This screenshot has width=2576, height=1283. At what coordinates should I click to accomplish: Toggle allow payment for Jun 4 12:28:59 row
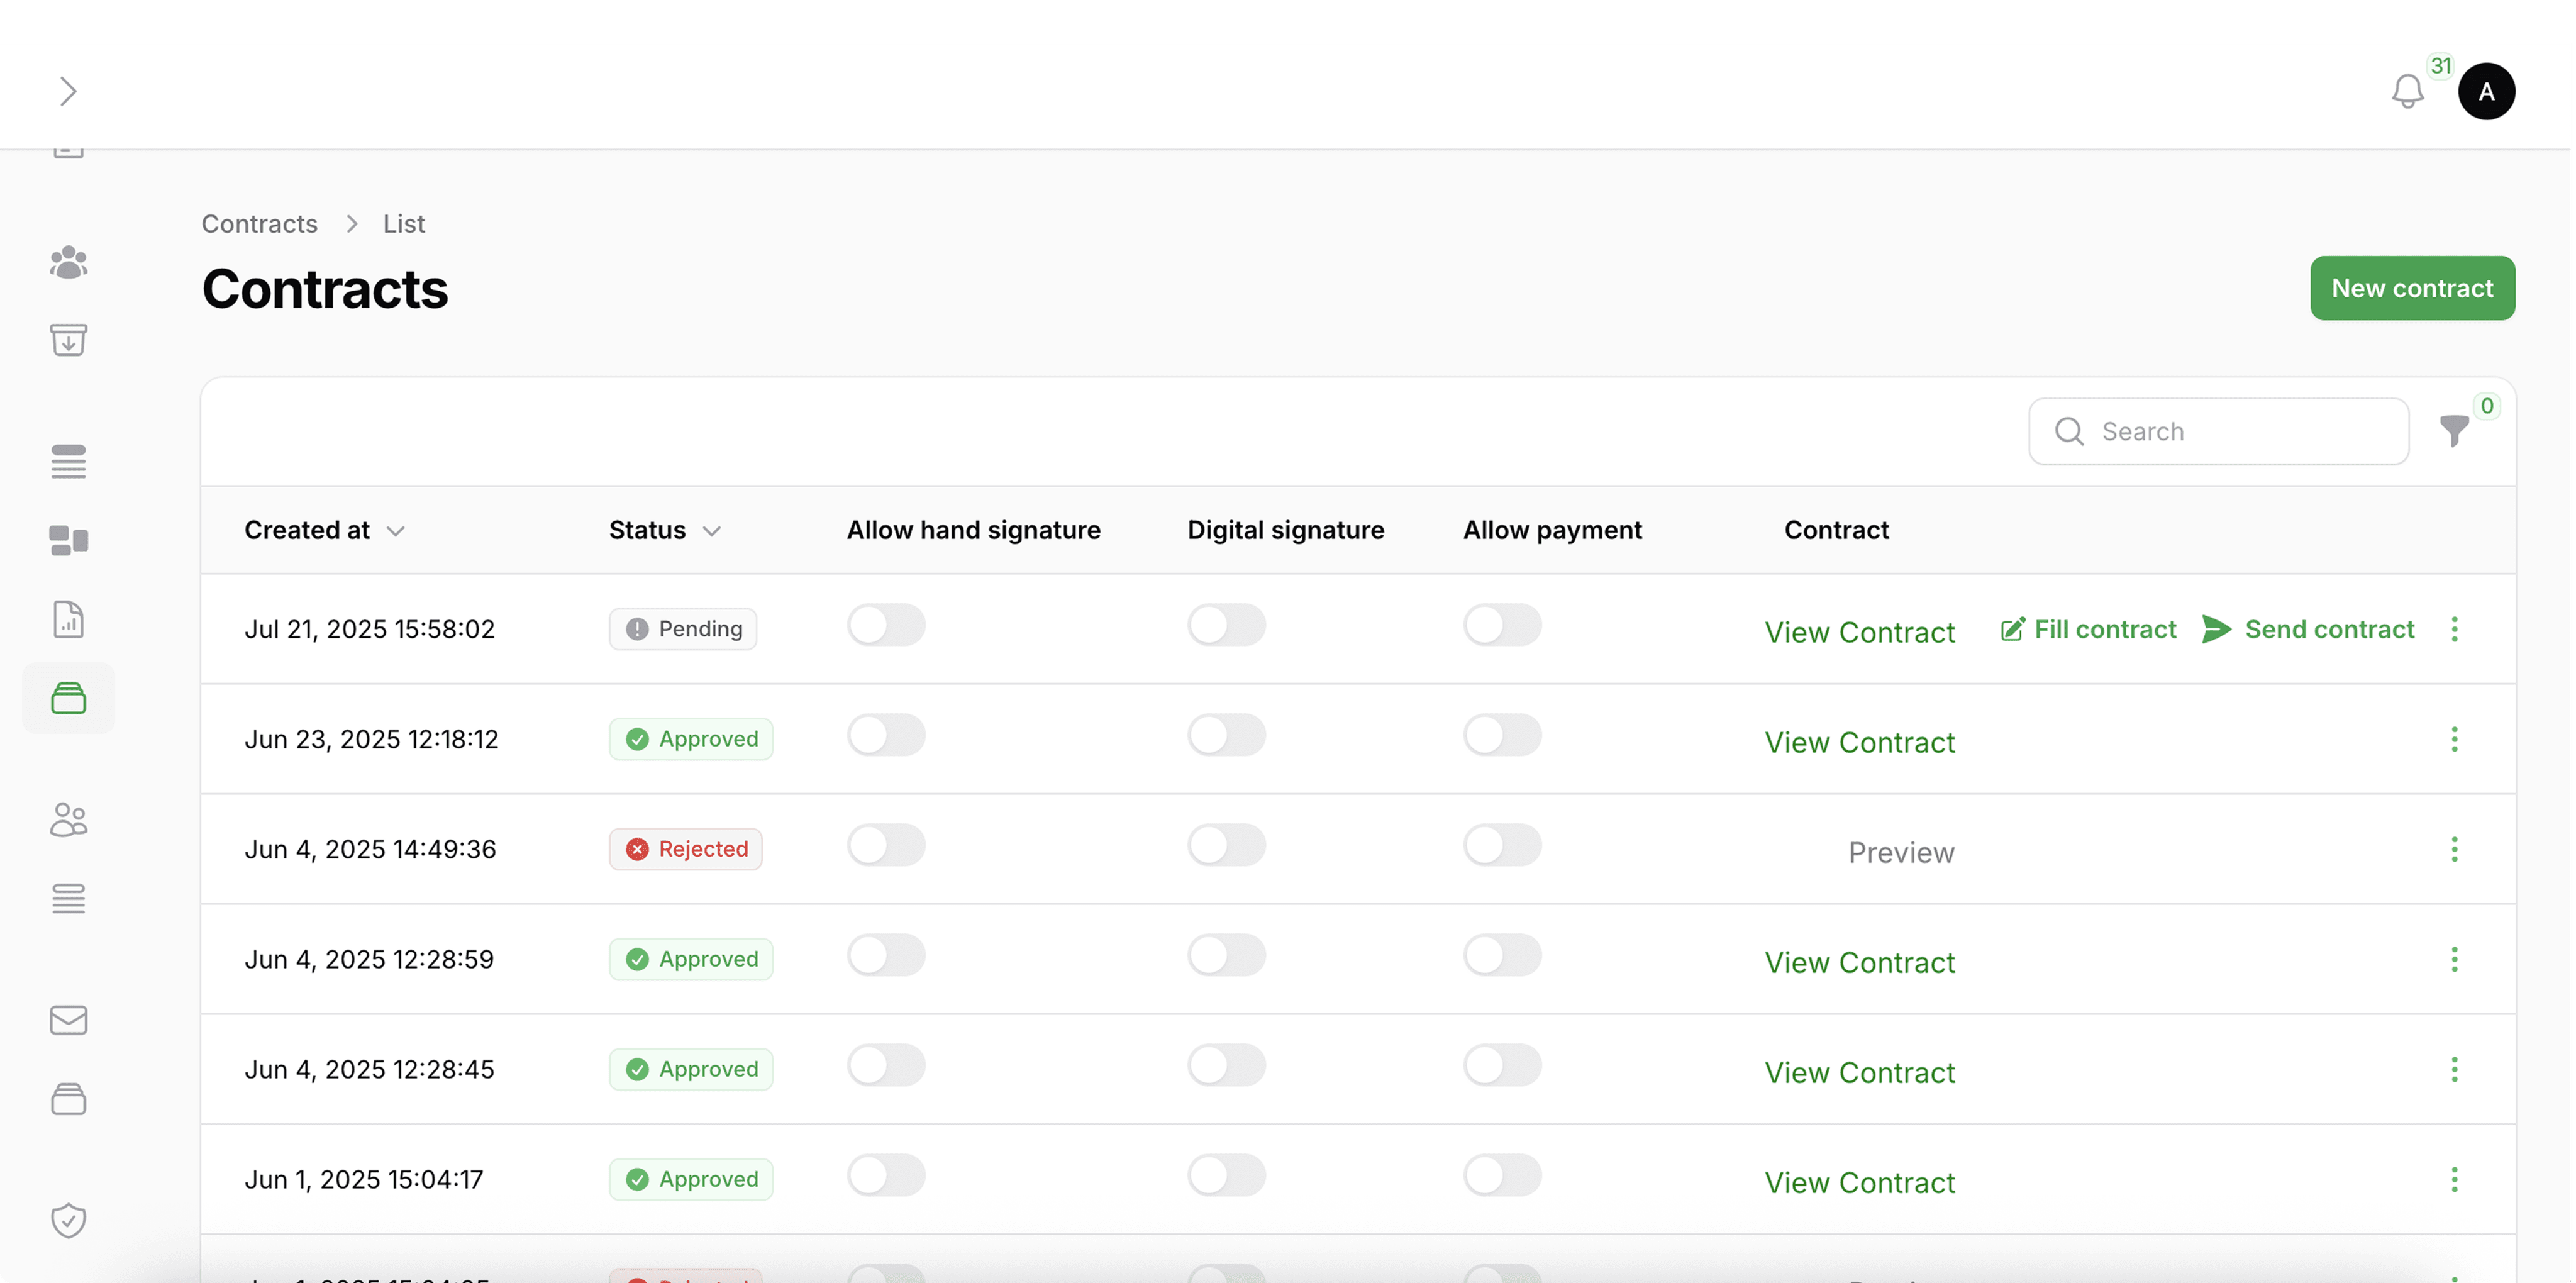(x=1502, y=955)
